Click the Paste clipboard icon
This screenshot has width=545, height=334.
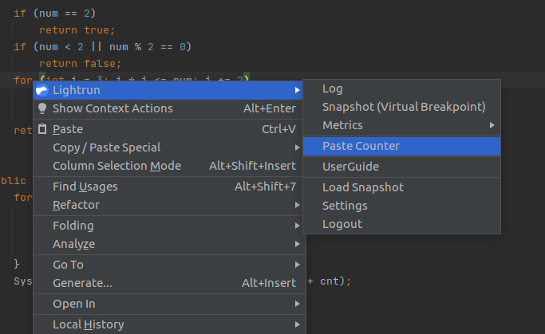tap(42, 129)
